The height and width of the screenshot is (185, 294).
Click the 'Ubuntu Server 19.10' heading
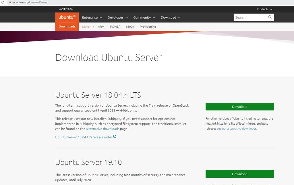tap(88, 162)
